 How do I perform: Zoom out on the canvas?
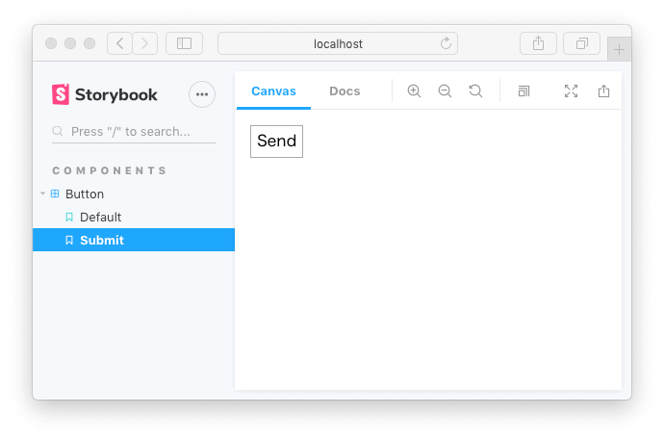(445, 91)
